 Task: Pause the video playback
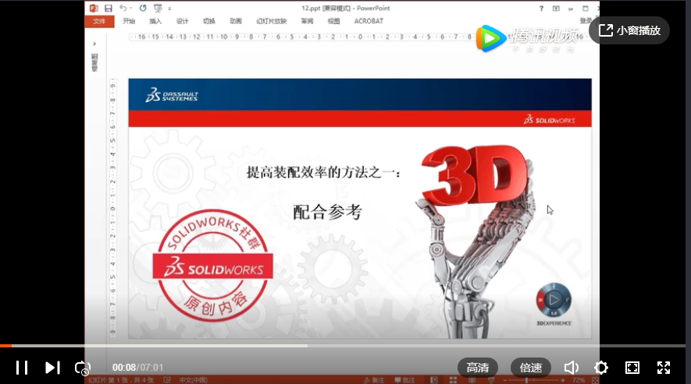22,368
